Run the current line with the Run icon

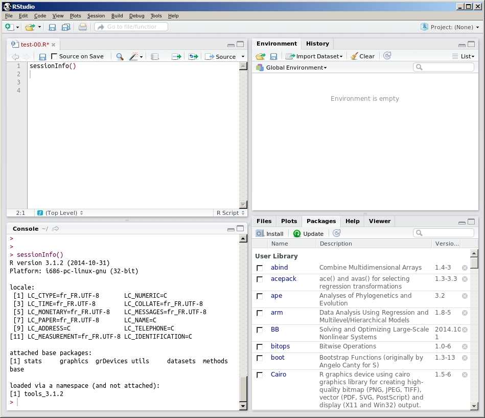pos(176,57)
